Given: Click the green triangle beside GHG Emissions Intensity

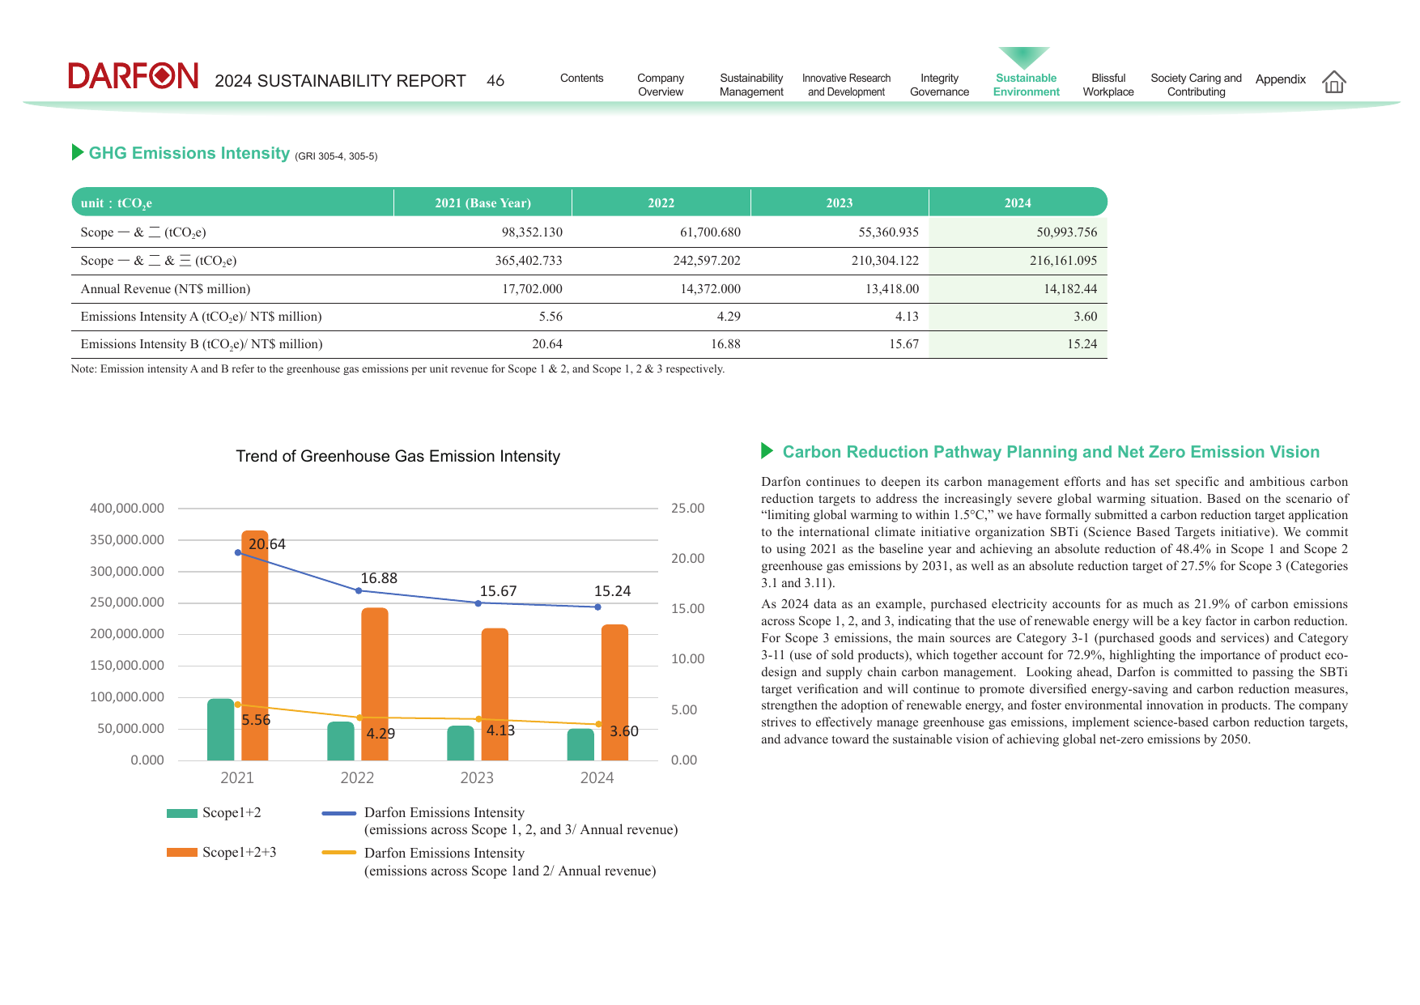Looking at the screenshot, I should 78,152.
